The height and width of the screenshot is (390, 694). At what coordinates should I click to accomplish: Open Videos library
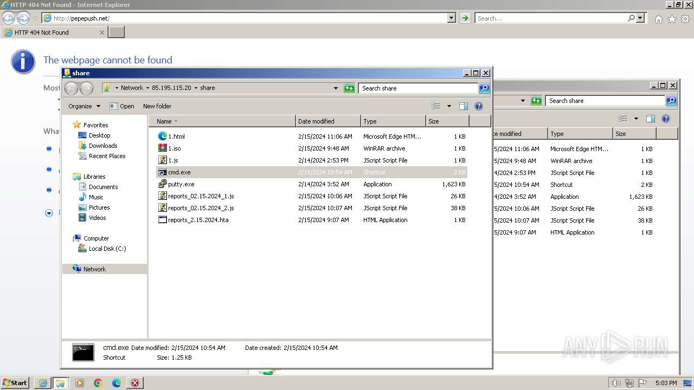pyautogui.click(x=92, y=218)
